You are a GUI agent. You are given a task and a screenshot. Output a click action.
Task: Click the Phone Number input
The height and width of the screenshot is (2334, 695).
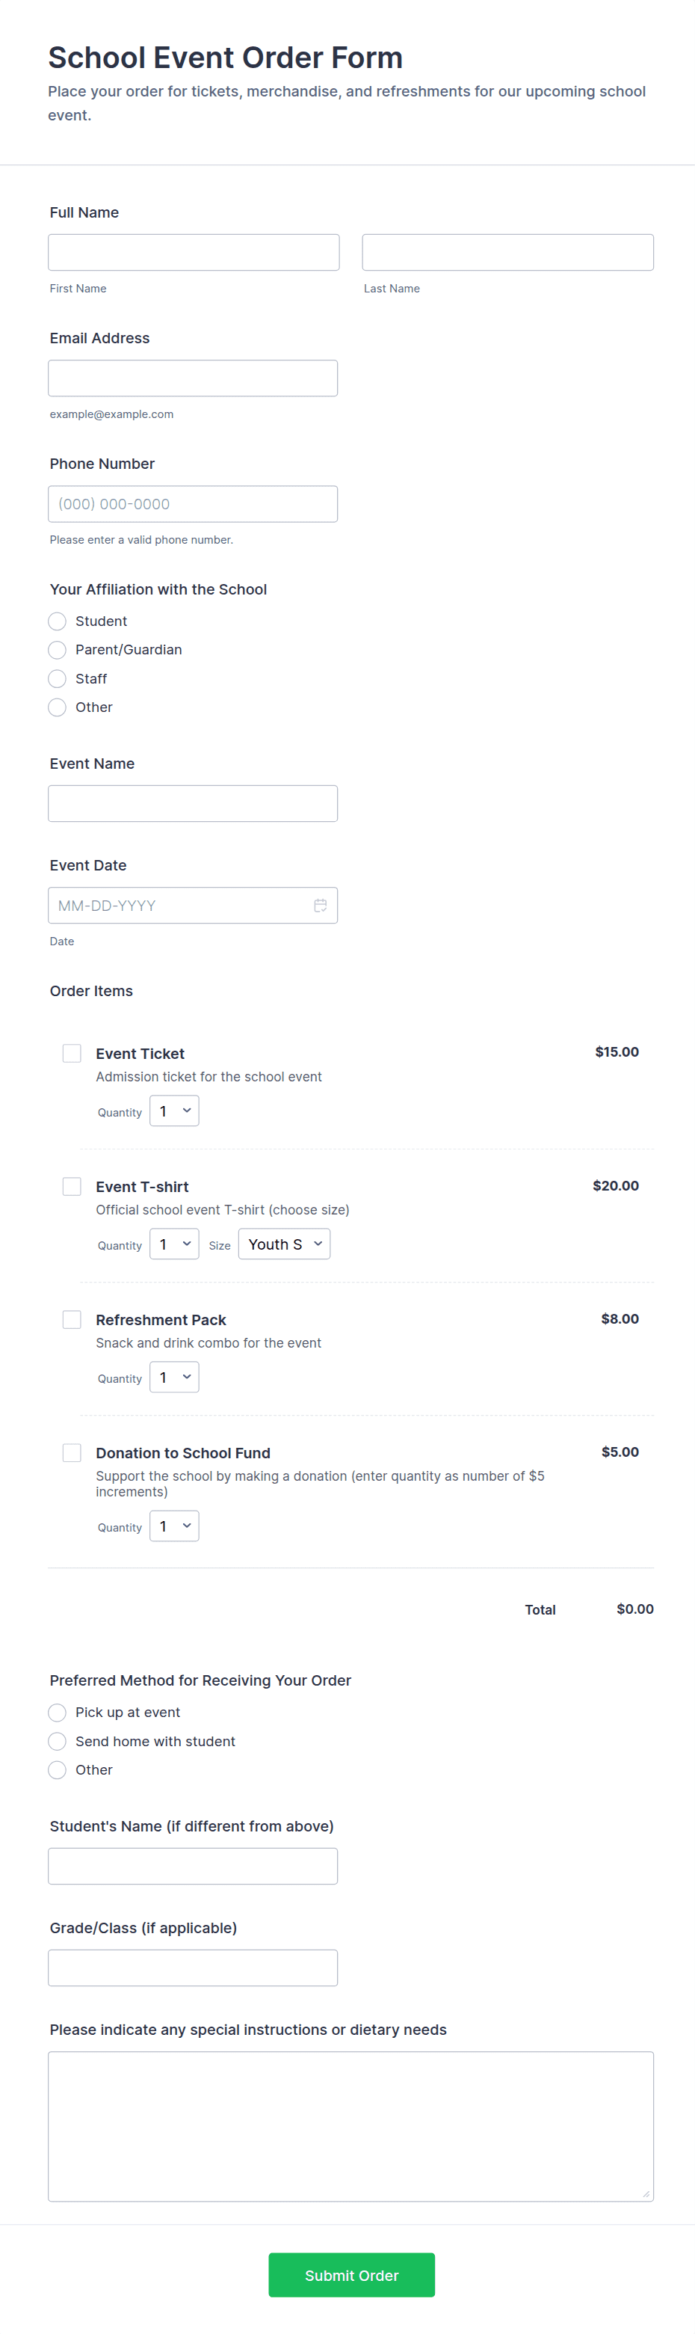click(193, 504)
